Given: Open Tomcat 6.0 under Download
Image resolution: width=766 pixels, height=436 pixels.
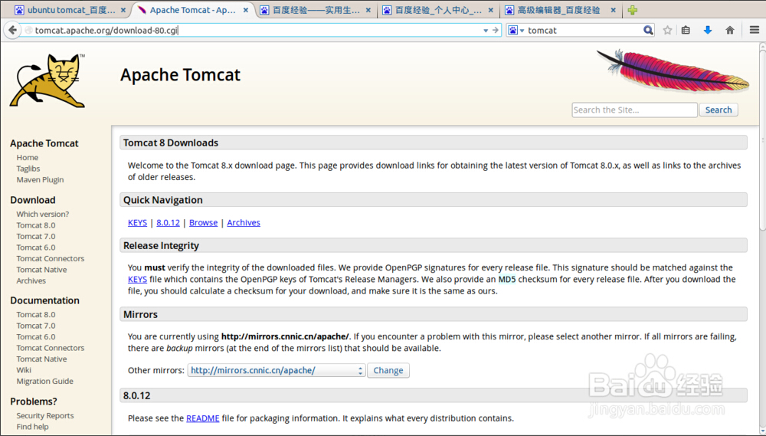Looking at the screenshot, I should (x=36, y=248).
